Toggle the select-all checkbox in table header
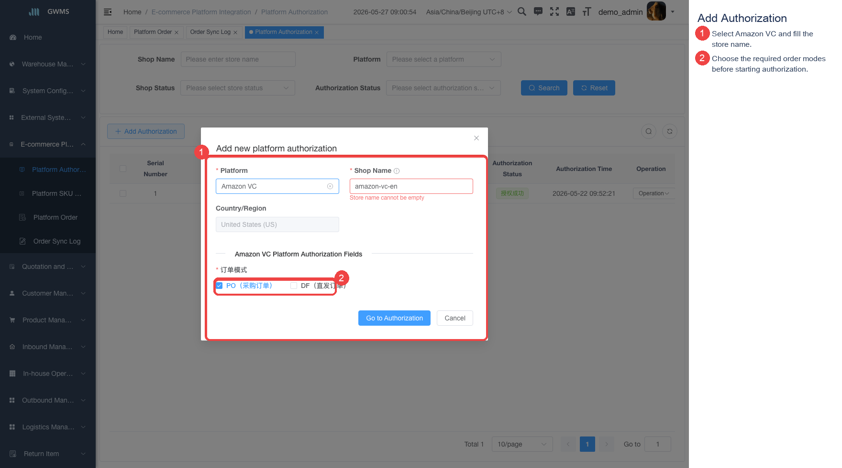Viewport: 842px width, 468px height. click(123, 169)
